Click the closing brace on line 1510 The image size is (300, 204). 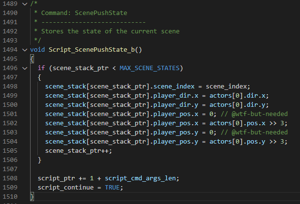[x=32, y=197]
